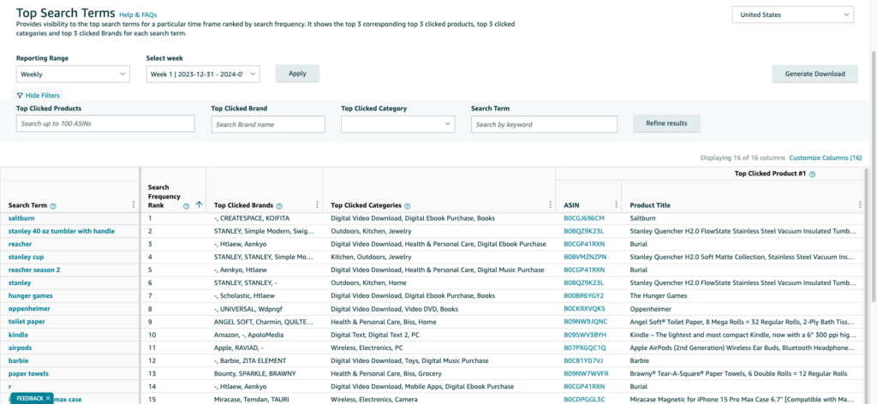Viewport: 877px width, 404px height.
Task: Open ASIN B09SWV3BYH link
Action: pos(585,335)
